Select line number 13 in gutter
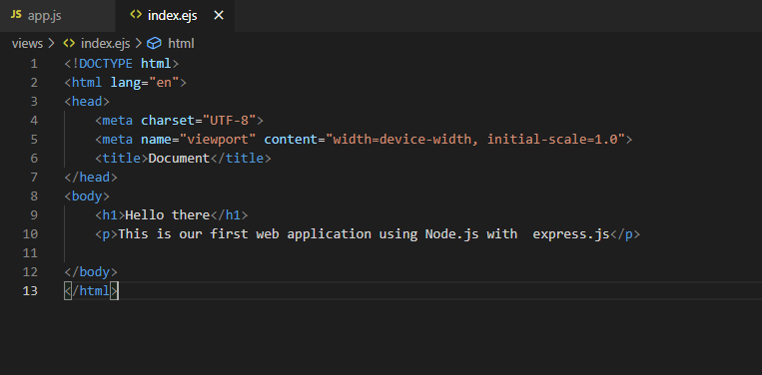Viewport: 762px width, 375px height. [30, 291]
